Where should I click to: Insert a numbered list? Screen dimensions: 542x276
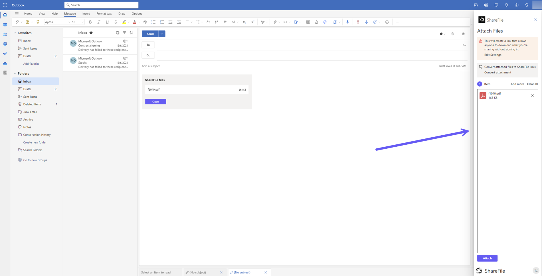click(162, 22)
